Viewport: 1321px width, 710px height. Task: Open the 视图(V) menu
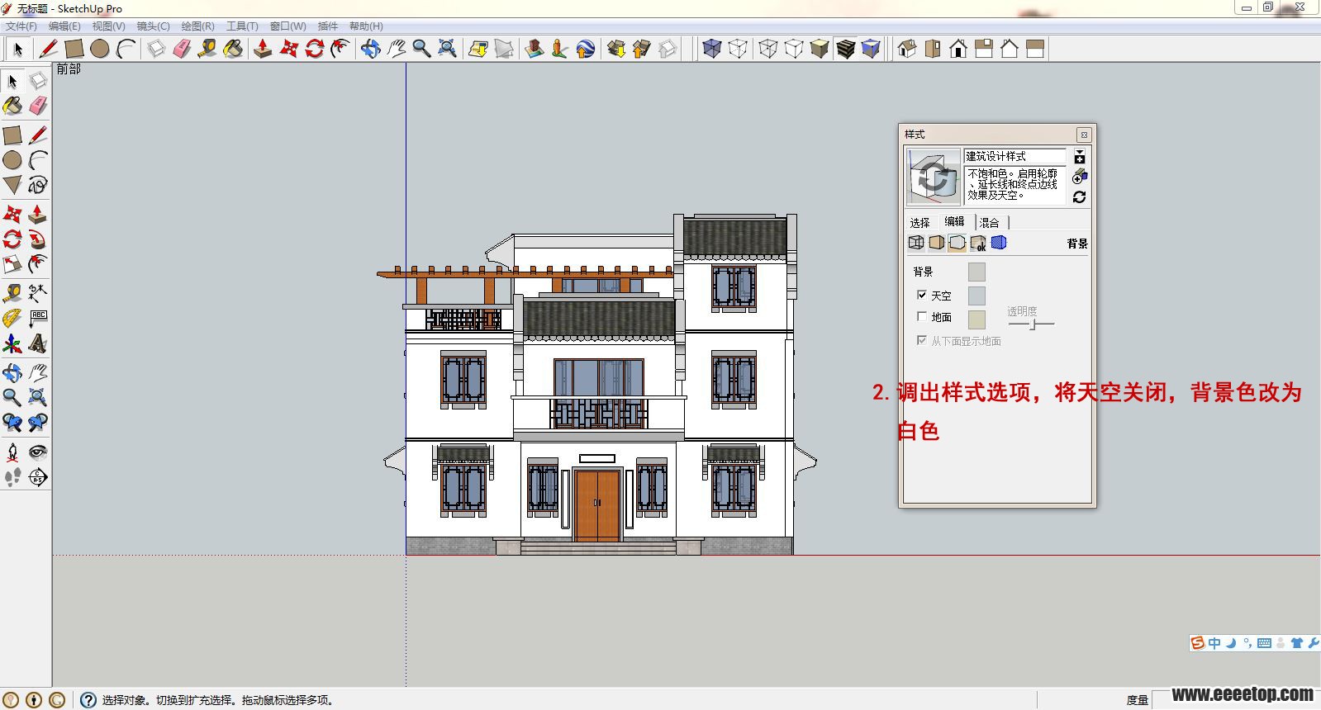[x=108, y=26]
